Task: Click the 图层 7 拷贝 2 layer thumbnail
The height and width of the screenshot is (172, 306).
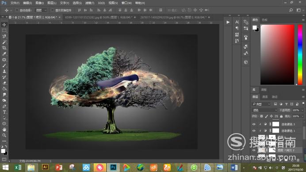Action: click(261, 150)
